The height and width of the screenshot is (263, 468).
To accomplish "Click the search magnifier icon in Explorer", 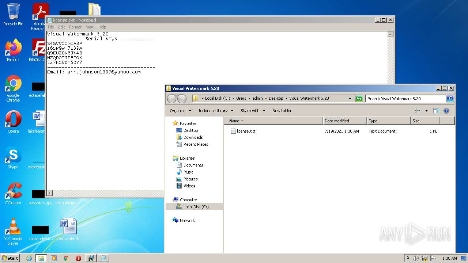I will pos(450,99).
